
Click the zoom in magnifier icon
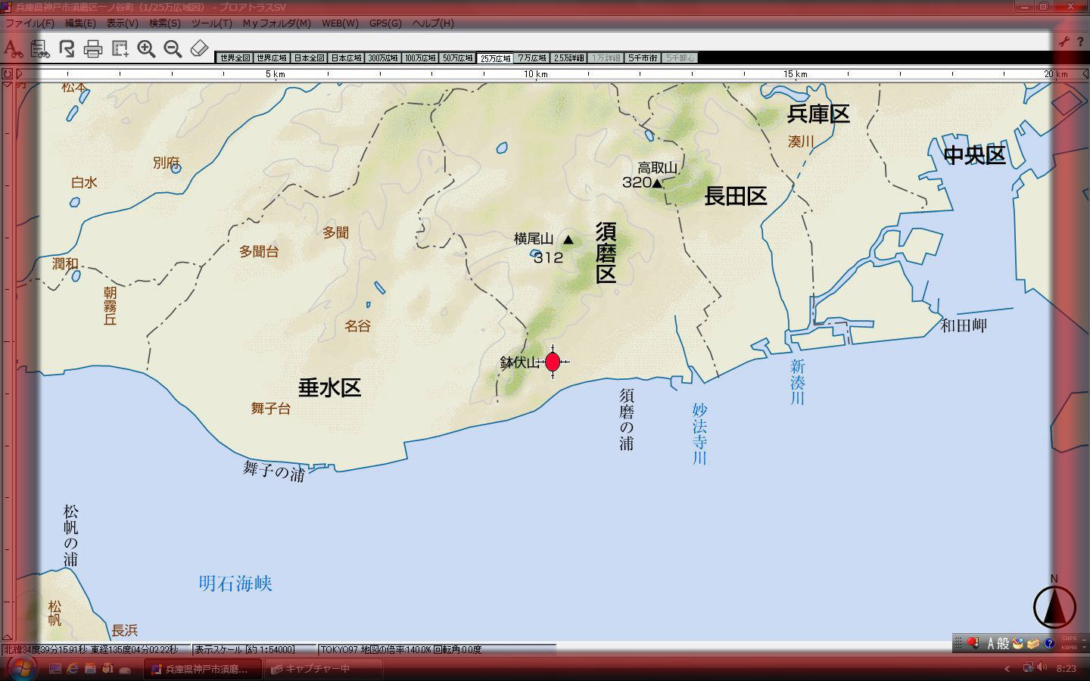point(146,49)
